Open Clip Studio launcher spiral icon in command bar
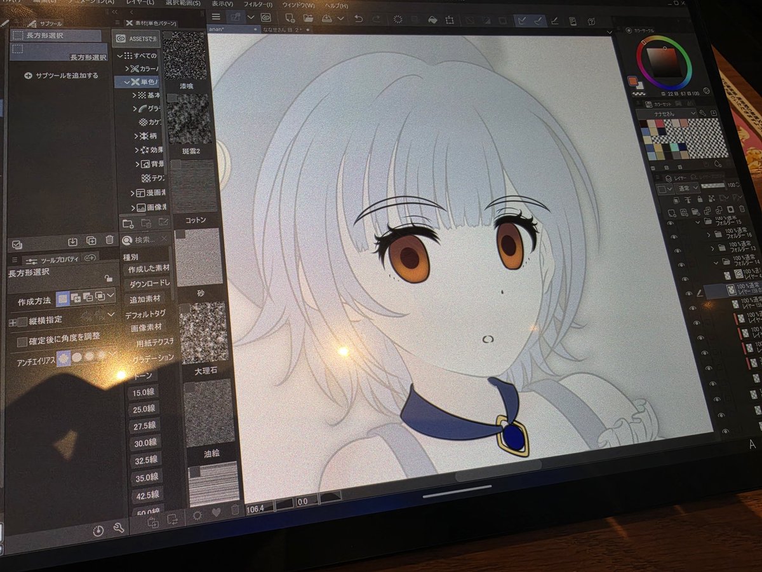 (265, 18)
